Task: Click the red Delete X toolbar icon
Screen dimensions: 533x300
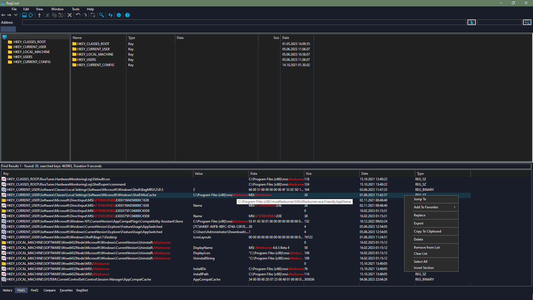Action: pos(70,15)
